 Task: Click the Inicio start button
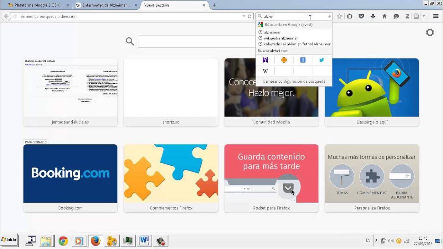9,240
